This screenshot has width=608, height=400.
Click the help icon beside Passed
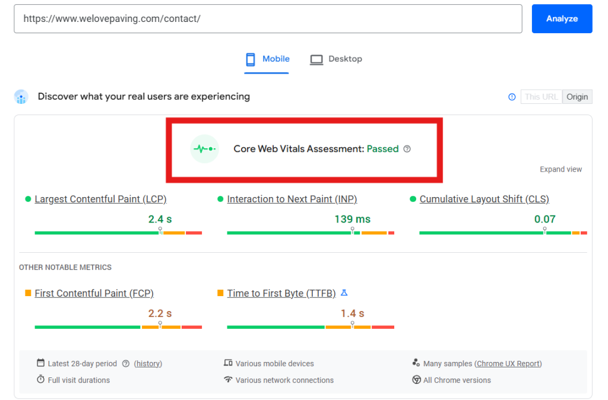(x=407, y=149)
